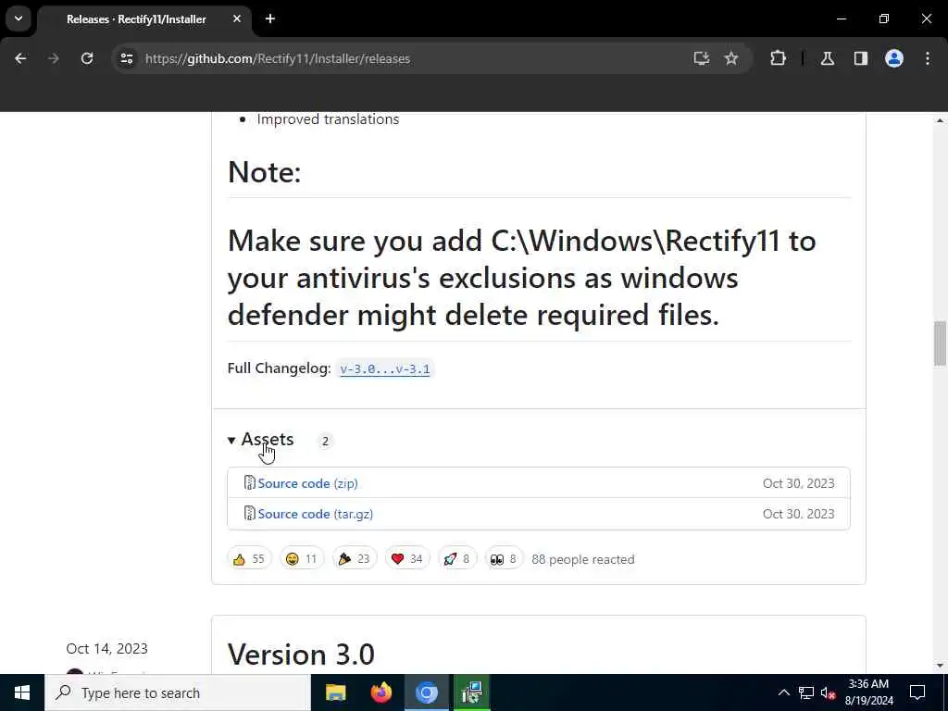Viewport: 948px width, 711px height.
Task: Download Source code (zip)
Action: tap(307, 483)
